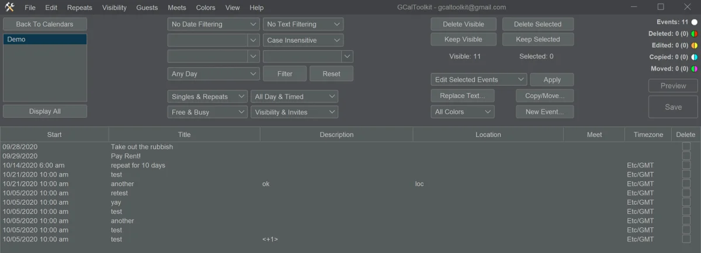Select the Demo calendar in the list
701x253 pixels.
click(x=45, y=40)
